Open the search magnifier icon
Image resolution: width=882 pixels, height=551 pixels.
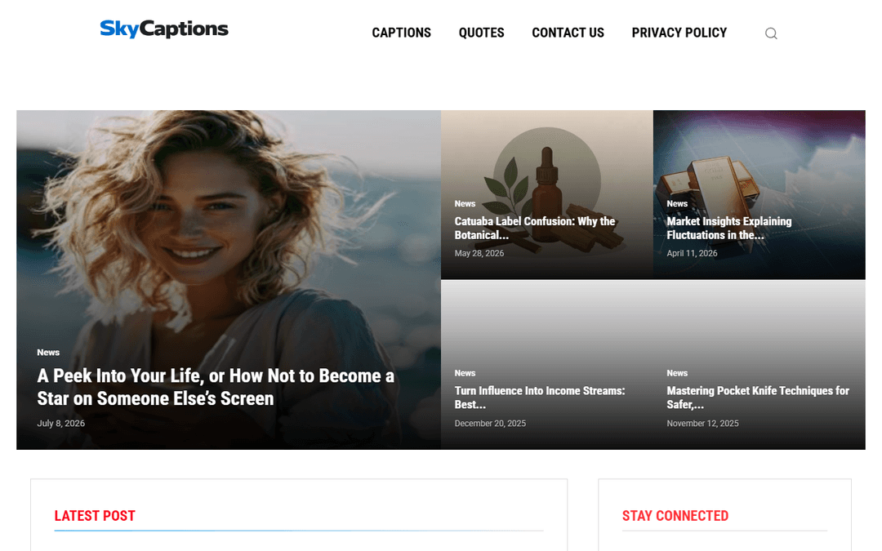click(771, 33)
